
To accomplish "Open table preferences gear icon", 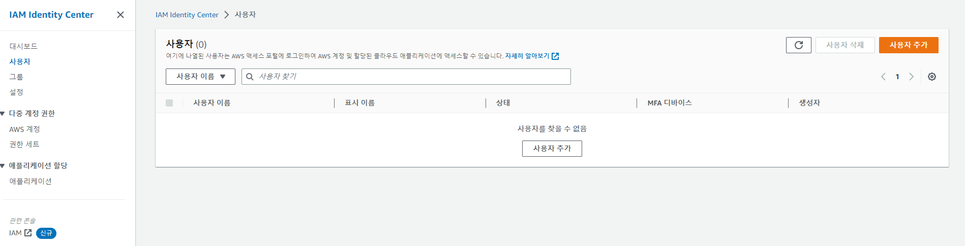I will 931,77.
